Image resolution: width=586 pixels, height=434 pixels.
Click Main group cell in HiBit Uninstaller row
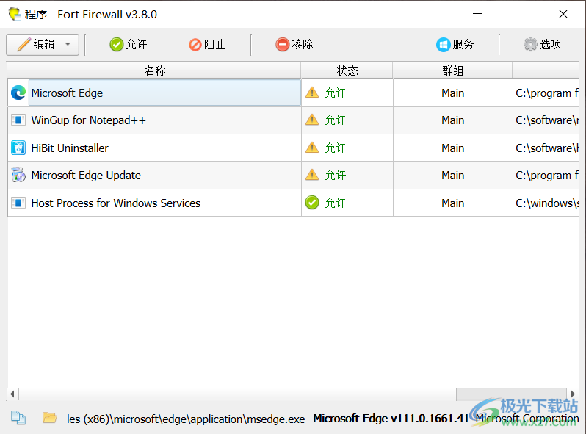452,148
